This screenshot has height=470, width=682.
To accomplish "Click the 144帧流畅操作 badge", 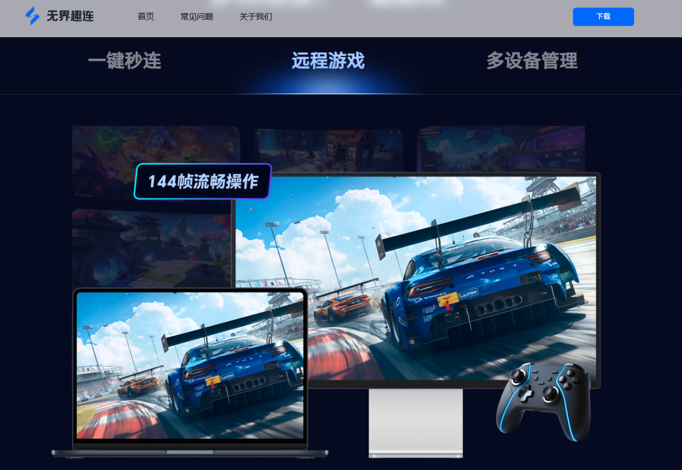I will tap(202, 181).
